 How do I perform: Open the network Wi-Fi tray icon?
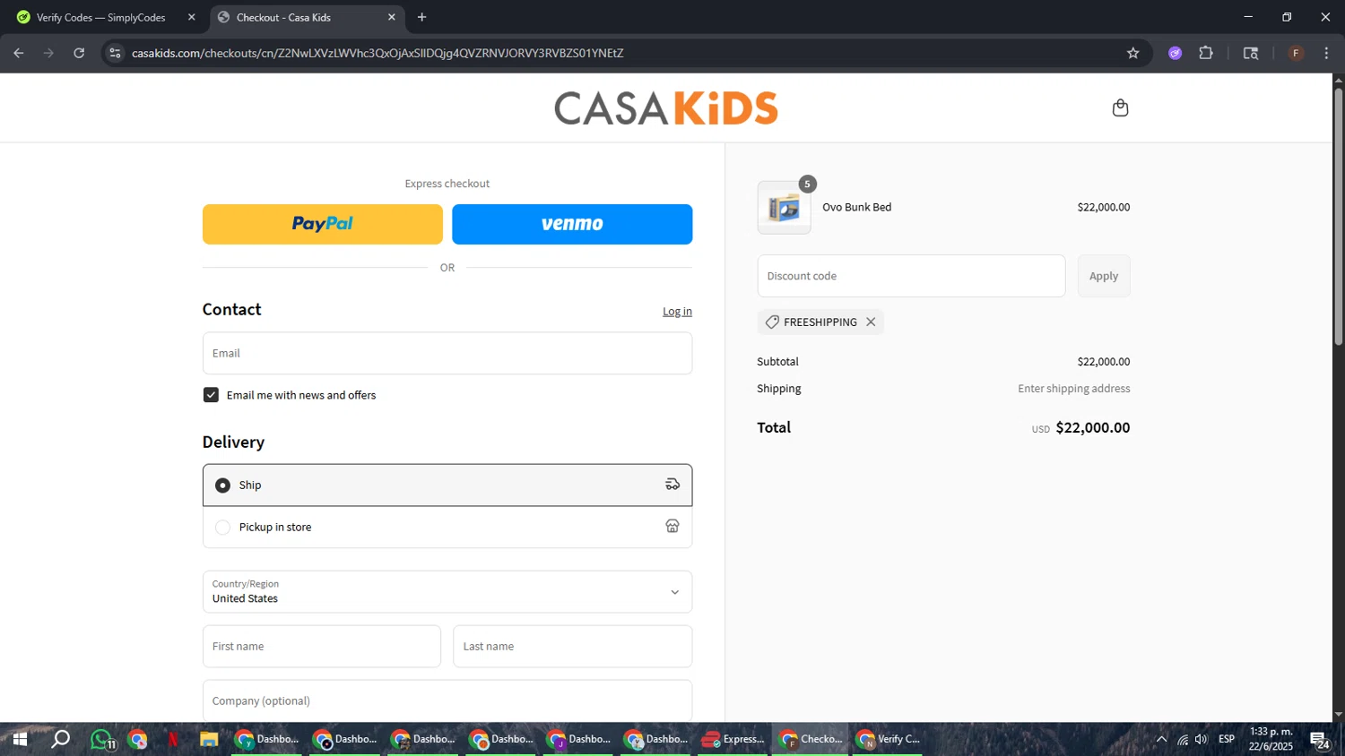(x=1183, y=740)
